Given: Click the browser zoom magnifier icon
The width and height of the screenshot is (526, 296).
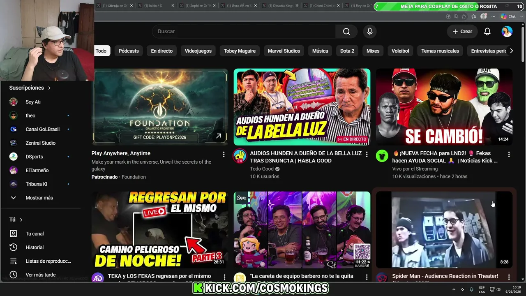Looking at the screenshot, I should pos(456,16).
